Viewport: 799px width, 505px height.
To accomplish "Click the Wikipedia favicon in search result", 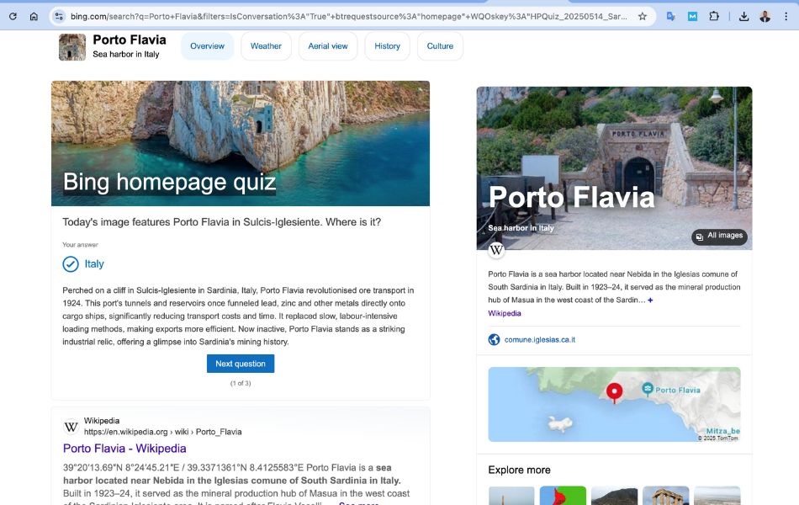I will coord(71,427).
